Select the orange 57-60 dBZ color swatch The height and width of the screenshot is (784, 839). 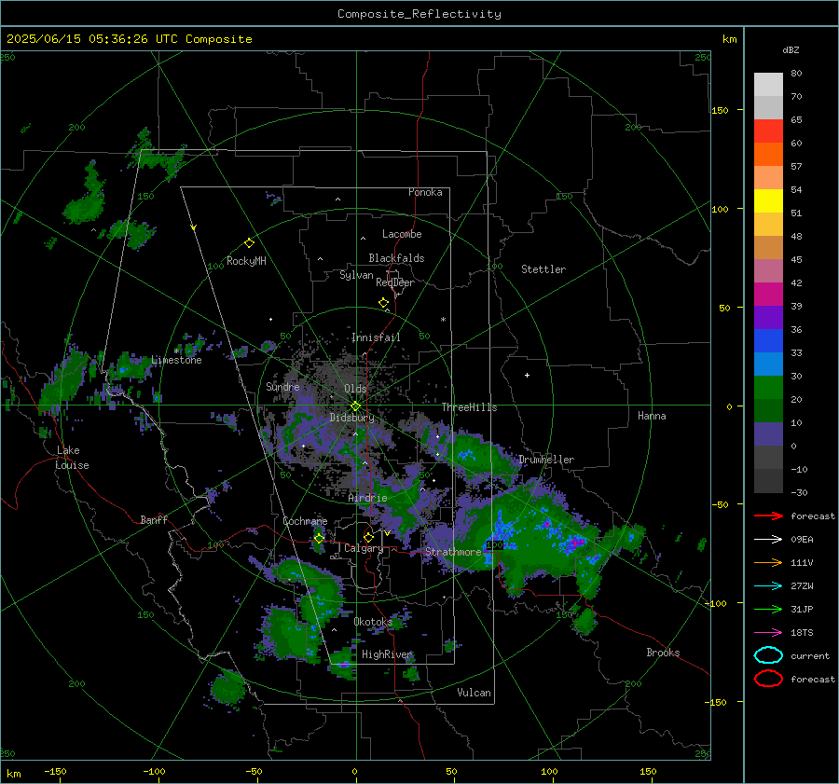(768, 155)
